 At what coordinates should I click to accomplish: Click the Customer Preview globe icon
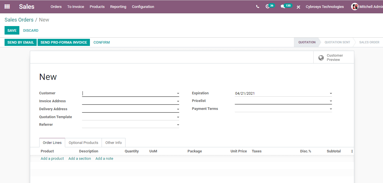[x=321, y=58]
